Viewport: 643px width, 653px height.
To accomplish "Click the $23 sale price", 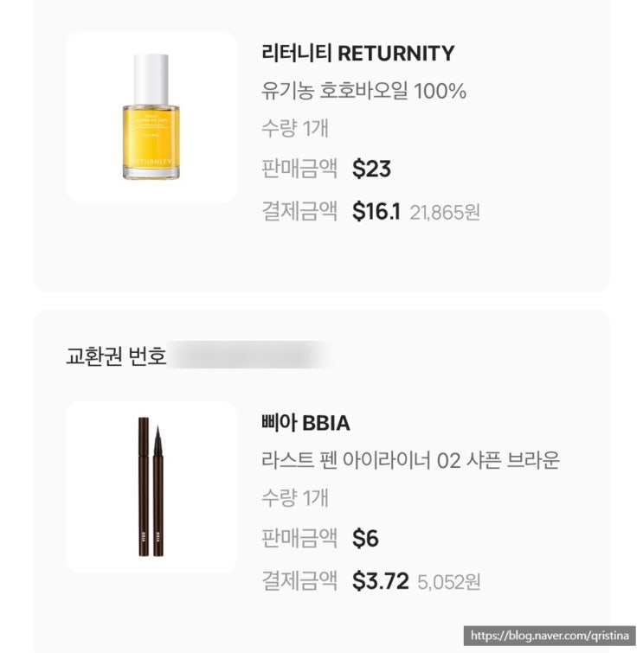I will pyautogui.click(x=371, y=169).
